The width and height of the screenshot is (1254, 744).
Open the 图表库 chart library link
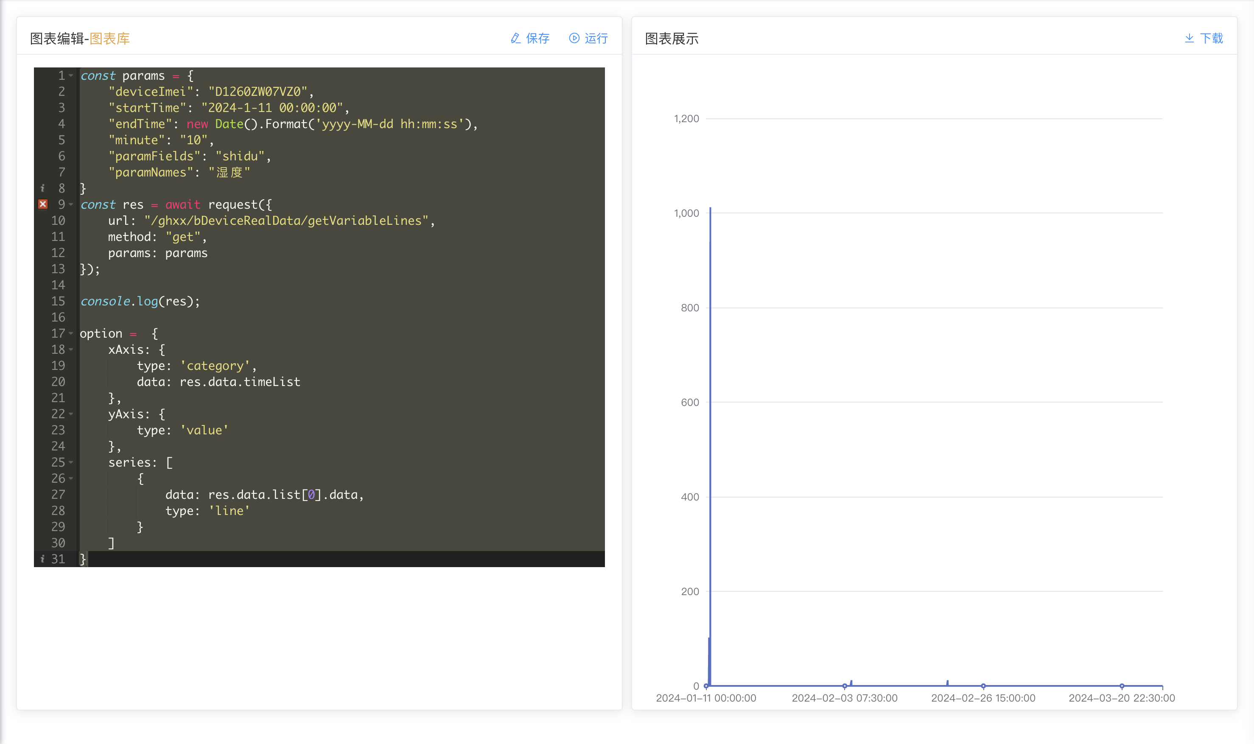point(109,39)
